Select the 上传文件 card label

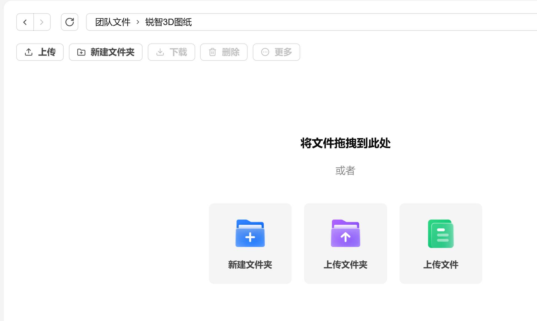(x=441, y=265)
